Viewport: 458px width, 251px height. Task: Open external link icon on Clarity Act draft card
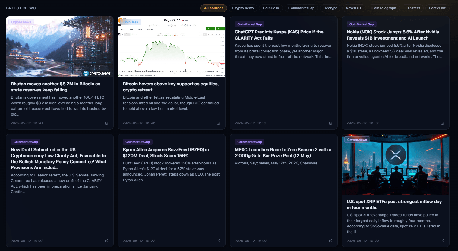[x=107, y=241]
